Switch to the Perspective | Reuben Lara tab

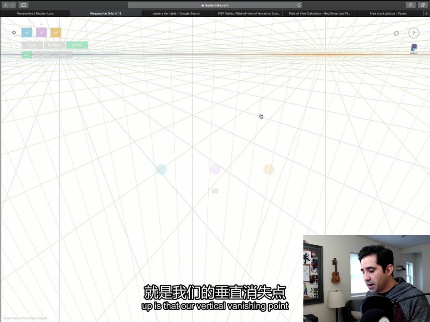(x=35, y=13)
